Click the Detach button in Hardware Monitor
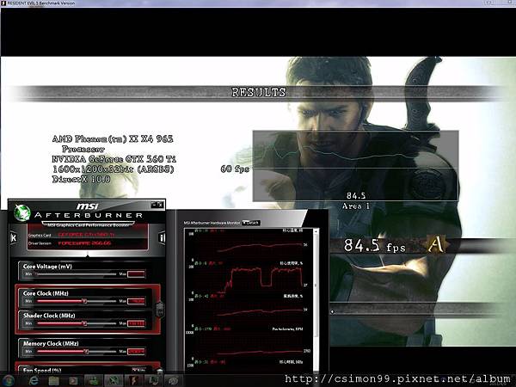 (251, 223)
